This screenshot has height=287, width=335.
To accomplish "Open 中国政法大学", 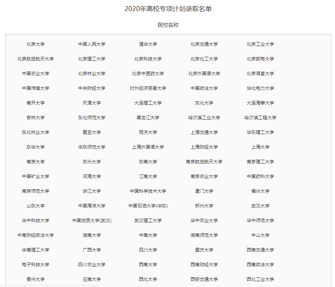I will 204,88.
